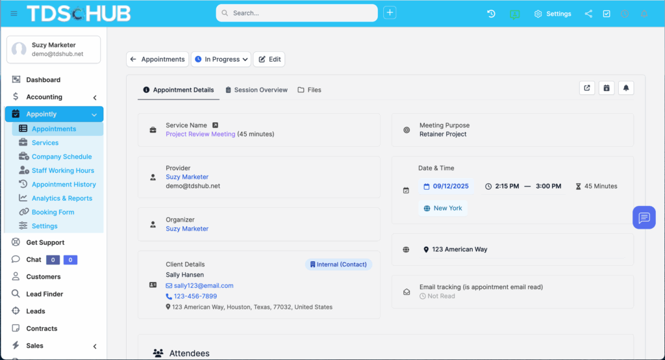The width and height of the screenshot is (665, 360).
Task: Expand the Accounting sidebar menu
Action: click(94, 97)
